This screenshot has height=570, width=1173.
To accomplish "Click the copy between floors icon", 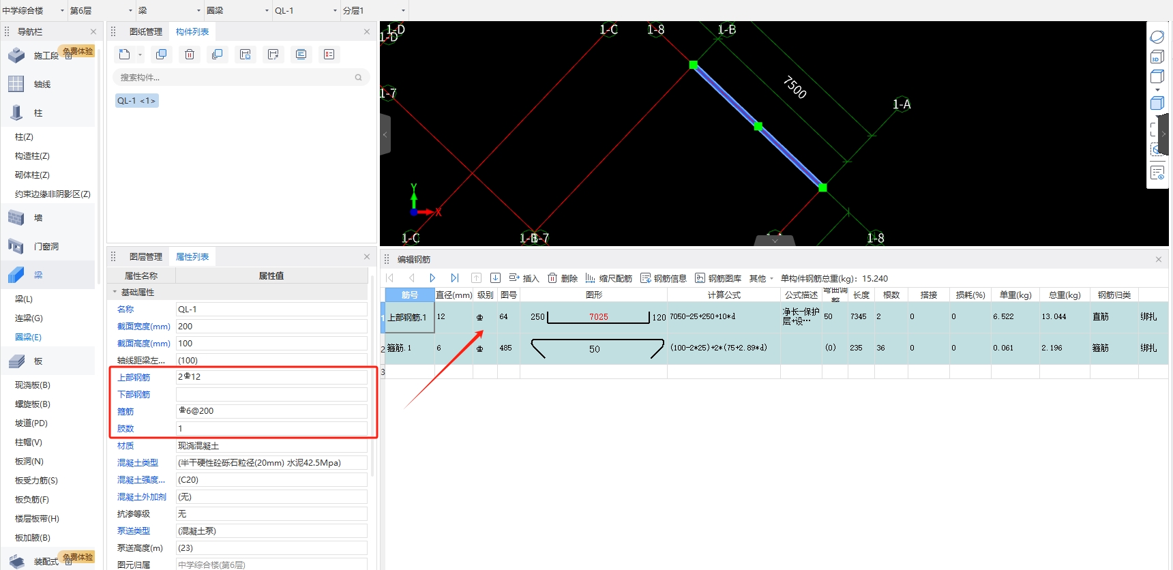I will pos(218,55).
